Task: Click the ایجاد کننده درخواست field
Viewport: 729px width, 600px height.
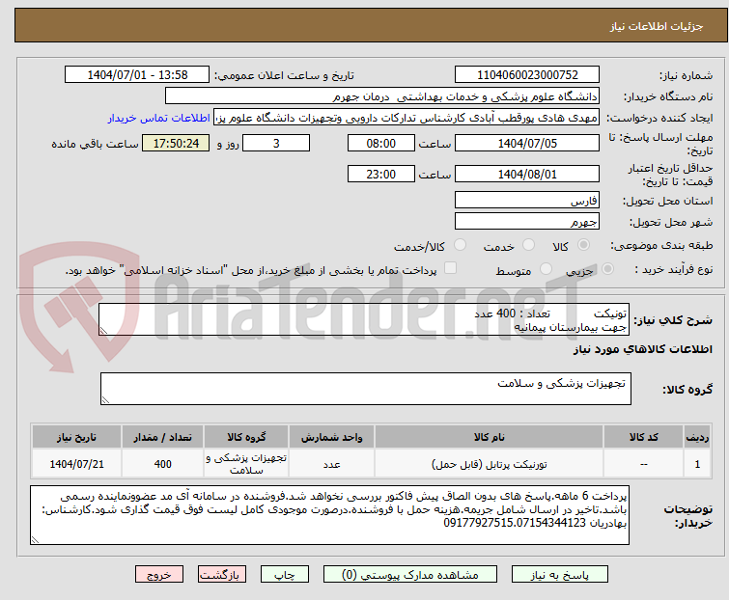Action: tap(407, 118)
